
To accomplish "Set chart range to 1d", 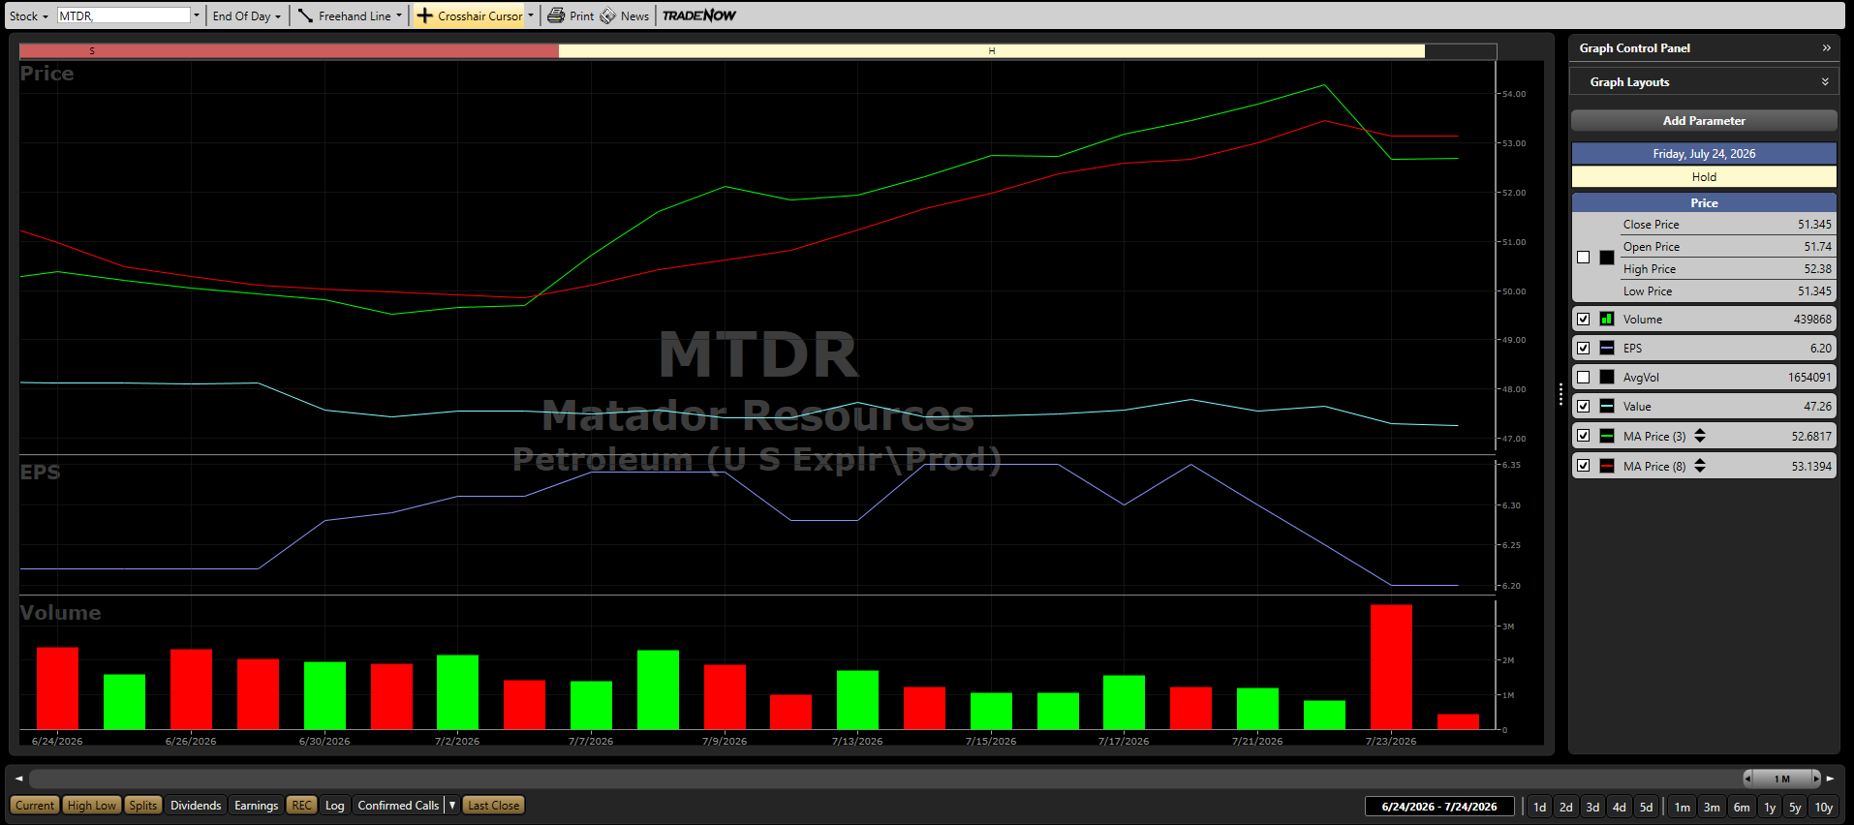I will (1539, 807).
